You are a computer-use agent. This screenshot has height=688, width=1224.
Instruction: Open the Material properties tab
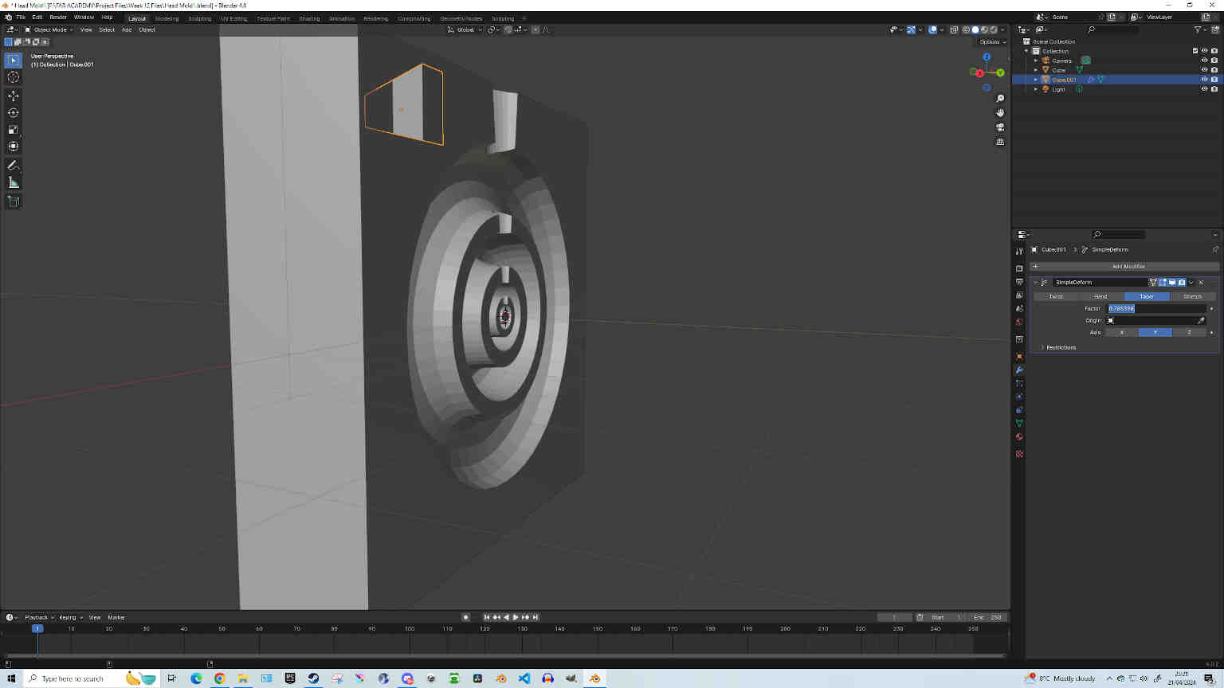point(1019,437)
